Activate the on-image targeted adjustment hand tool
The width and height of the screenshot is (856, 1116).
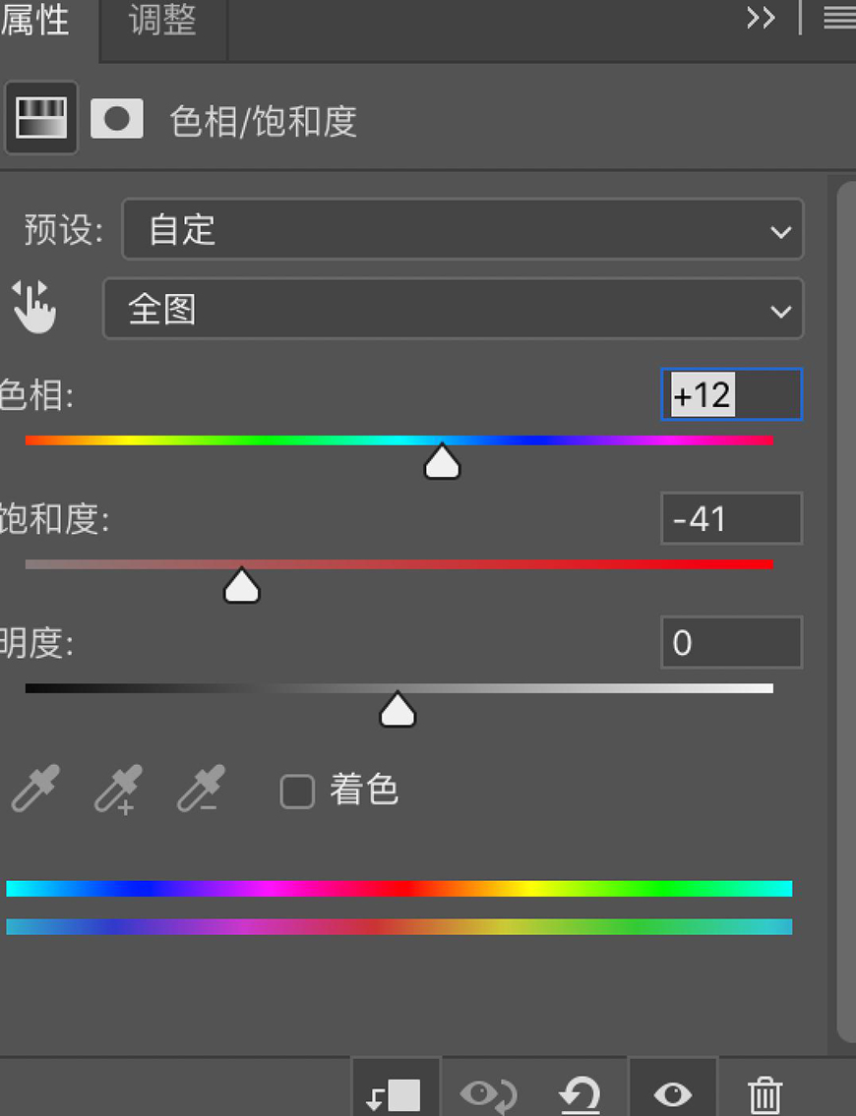point(34,307)
